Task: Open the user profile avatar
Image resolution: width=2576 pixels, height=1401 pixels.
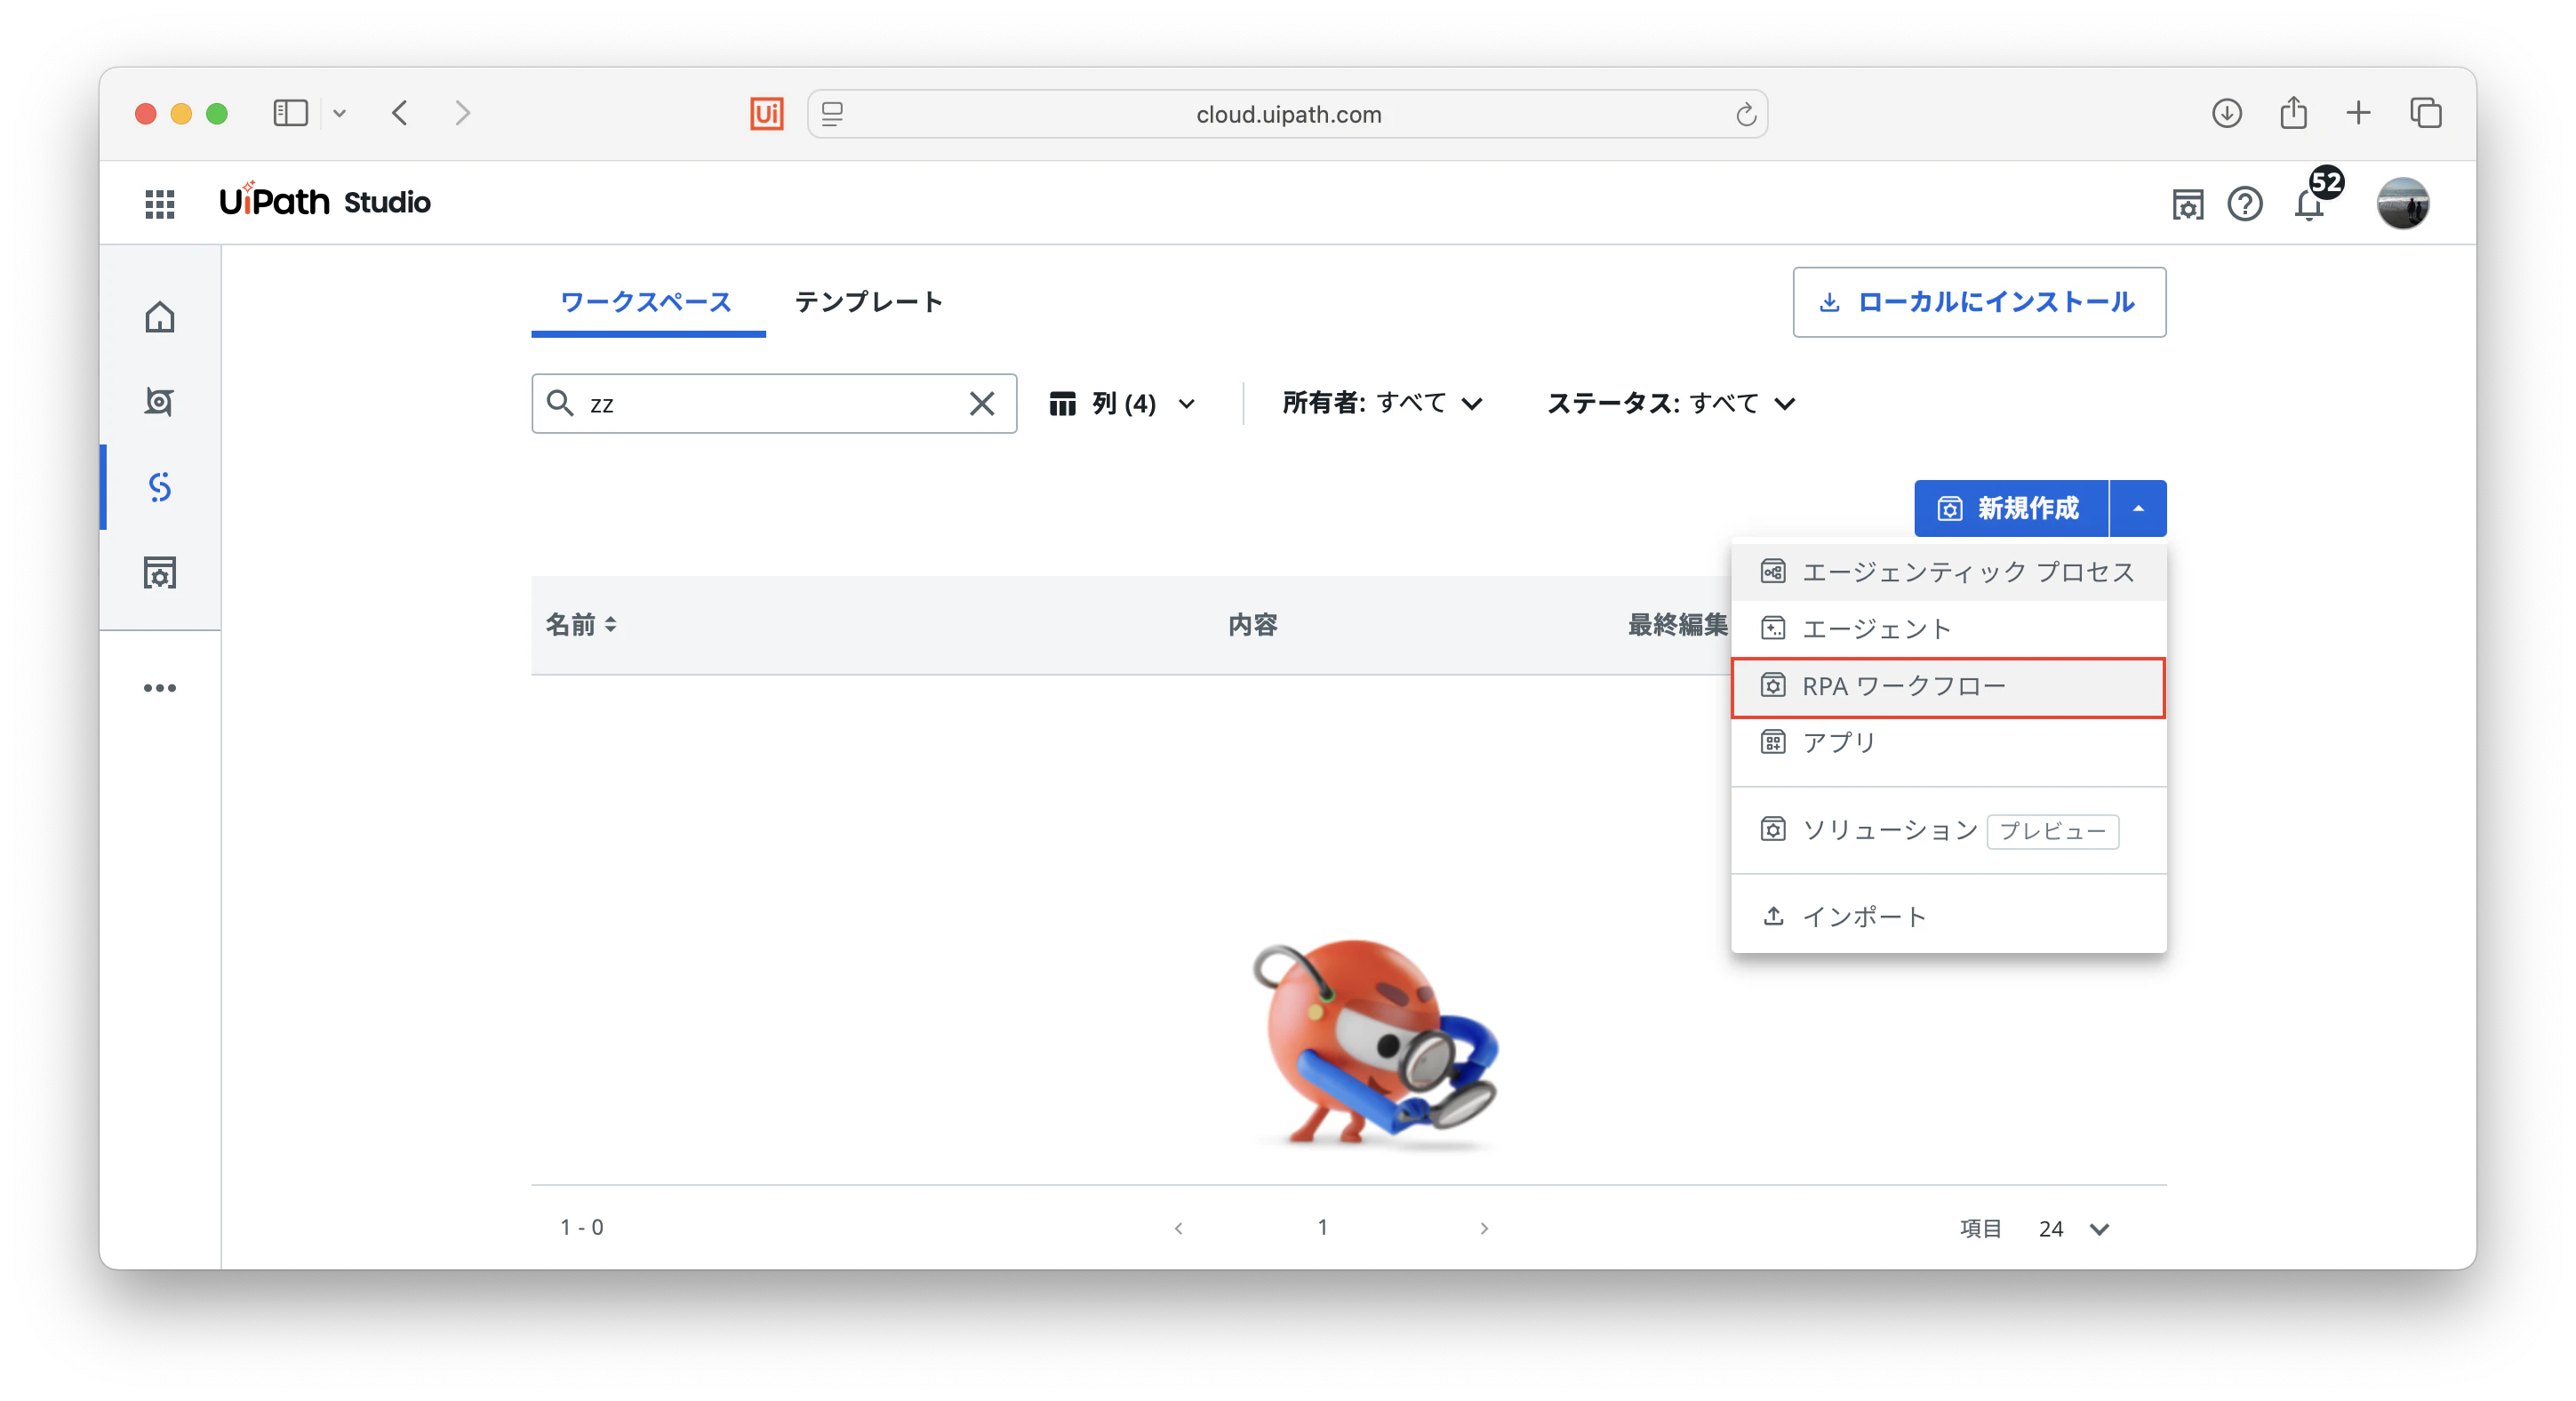Action: click(2402, 203)
